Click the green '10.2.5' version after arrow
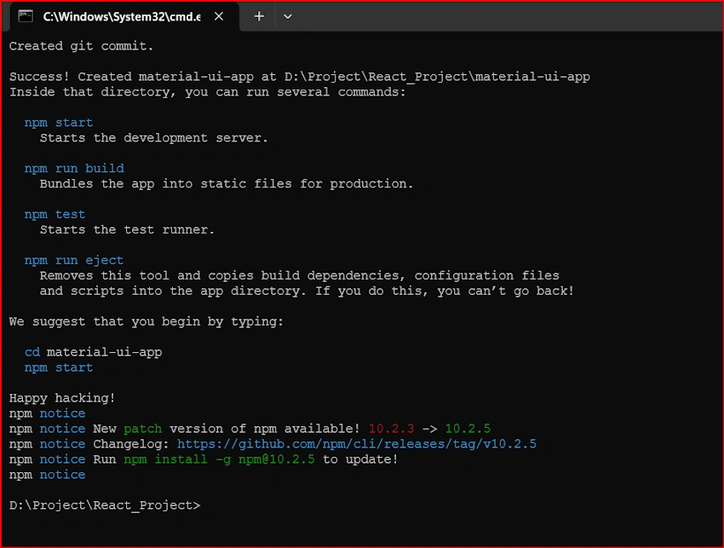The image size is (724, 548). 468,429
